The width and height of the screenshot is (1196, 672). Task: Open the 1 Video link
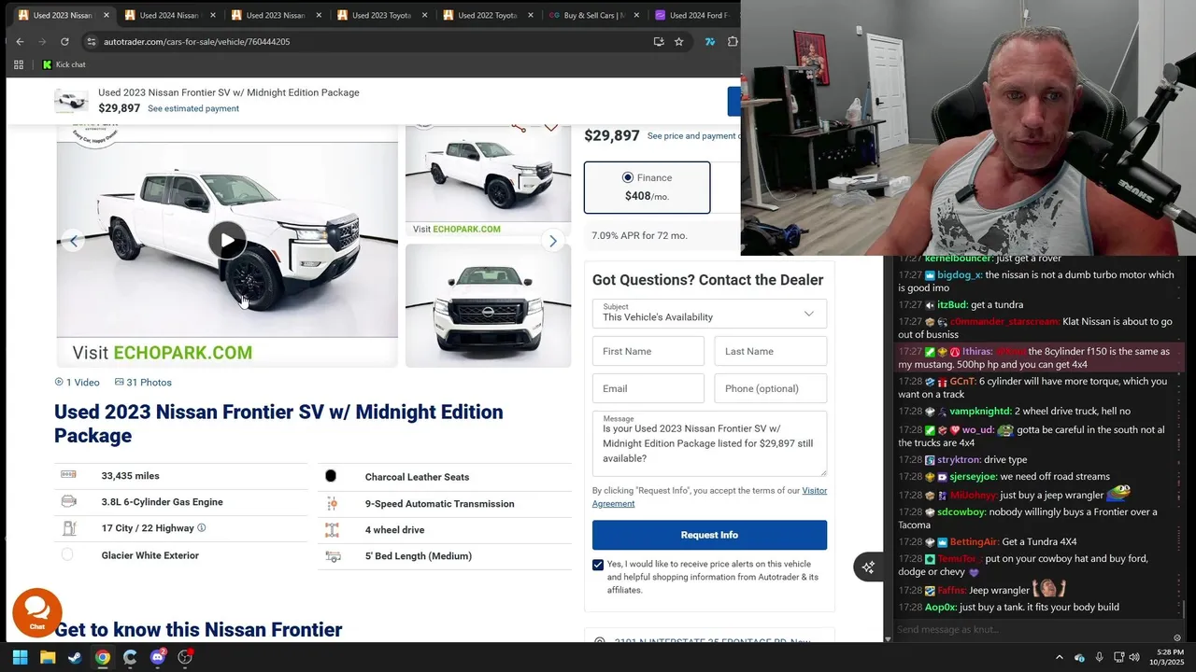pyautogui.click(x=77, y=382)
